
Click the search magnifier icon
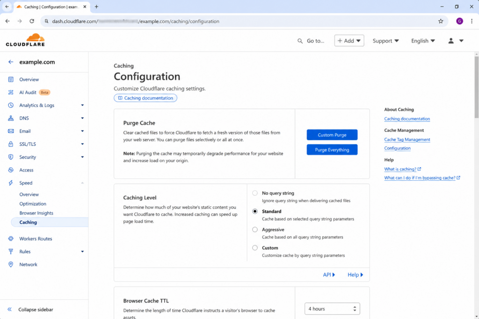(300, 41)
